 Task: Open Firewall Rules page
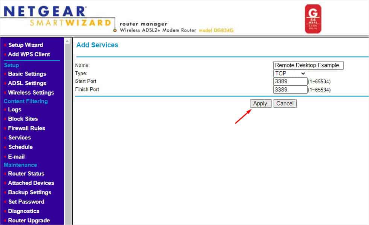27,128
